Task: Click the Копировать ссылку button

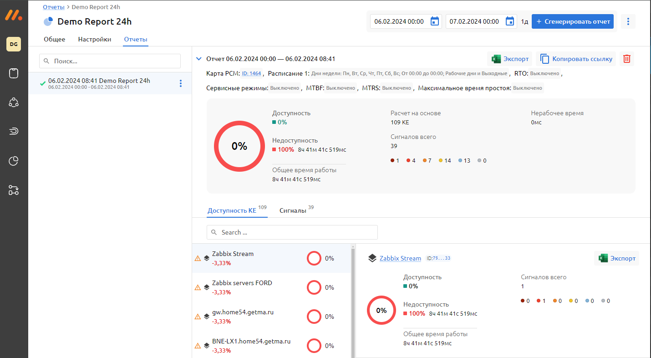Action: coord(576,59)
